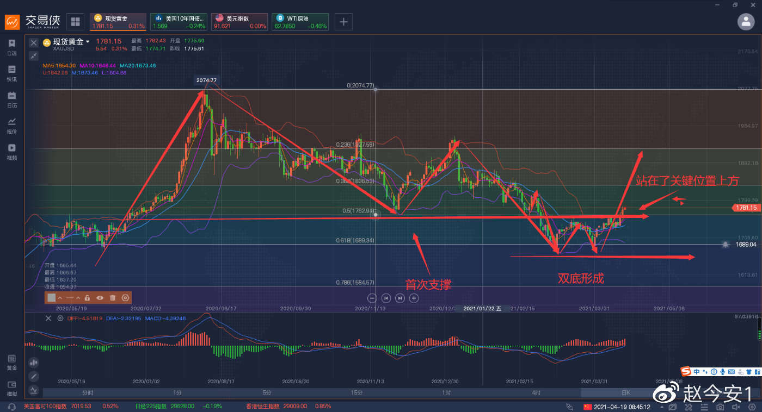The width and height of the screenshot is (762, 412).
Task: Close the MACD indicator panel
Action: pyautogui.click(x=48, y=319)
